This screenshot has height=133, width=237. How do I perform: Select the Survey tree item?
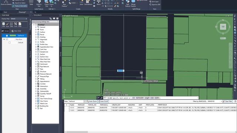(x=42, y=96)
